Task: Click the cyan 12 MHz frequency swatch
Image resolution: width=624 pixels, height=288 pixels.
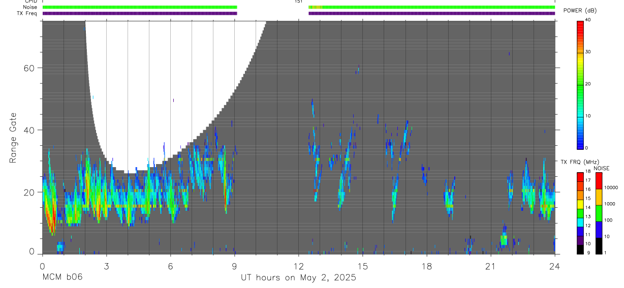Action: point(579,222)
